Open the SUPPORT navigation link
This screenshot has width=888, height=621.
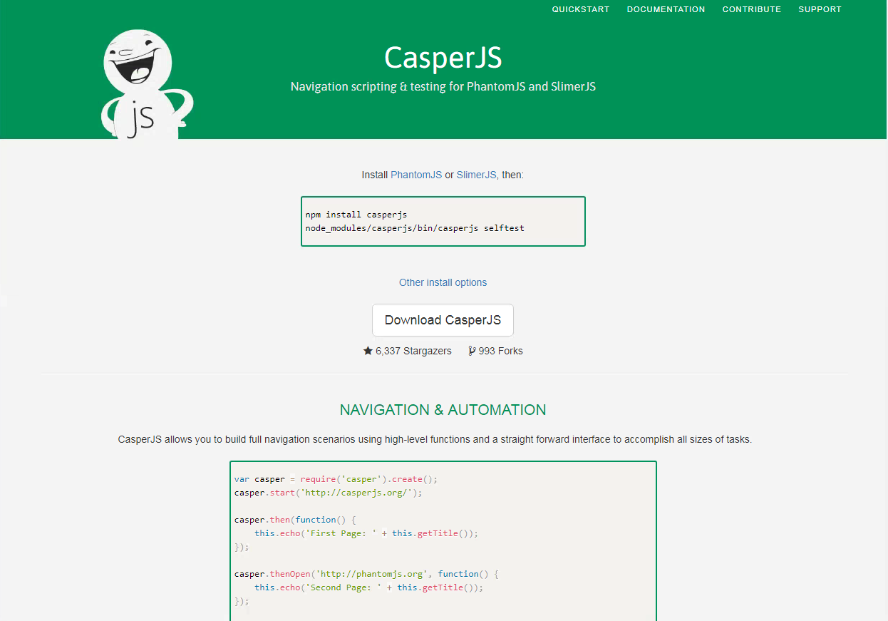pyautogui.click(x=819, y=9)
